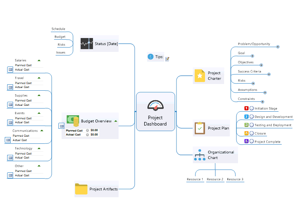Click priority 3 marker on Testing and Deployment
Viewport: 298px width, 223px height.
246,125
